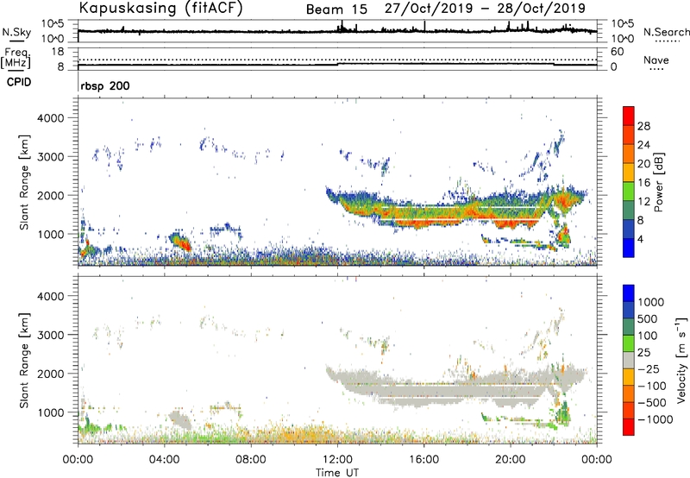Click the noise spike at 16:00 in N.Sky plot

[424, 27]
